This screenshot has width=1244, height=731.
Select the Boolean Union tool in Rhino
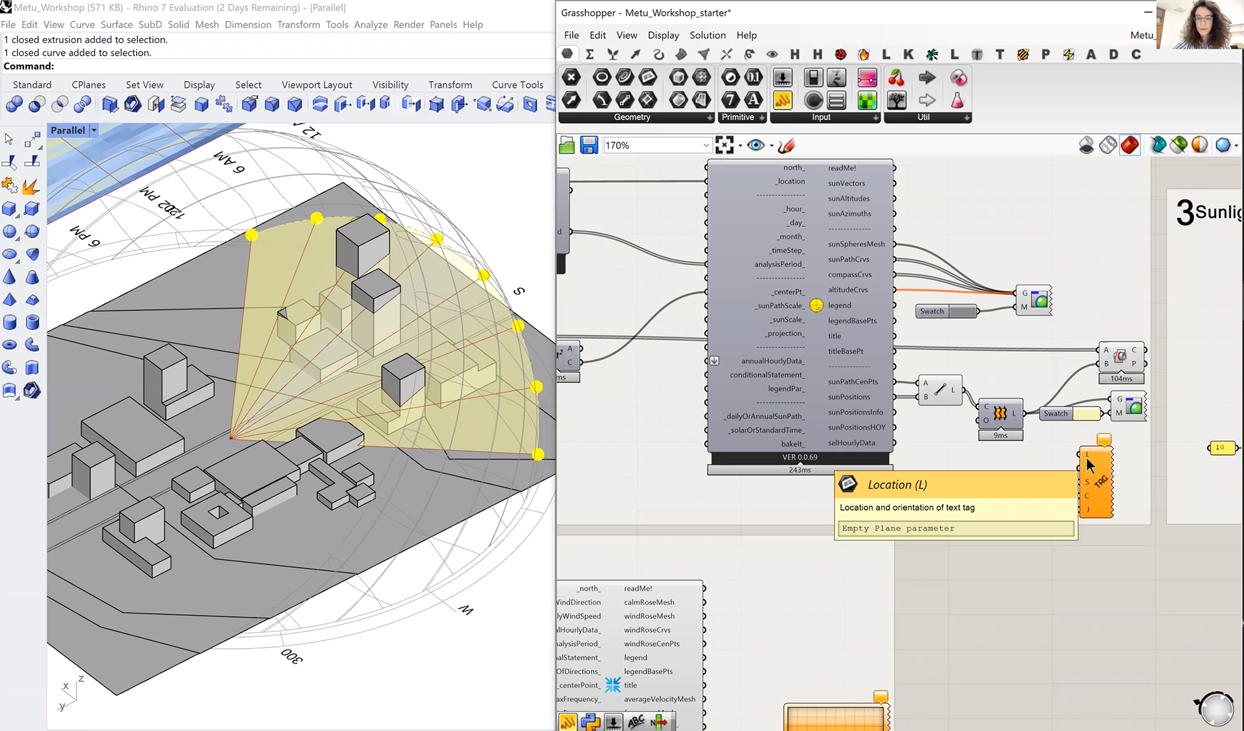pyautogui.click(x=14, y=104)
